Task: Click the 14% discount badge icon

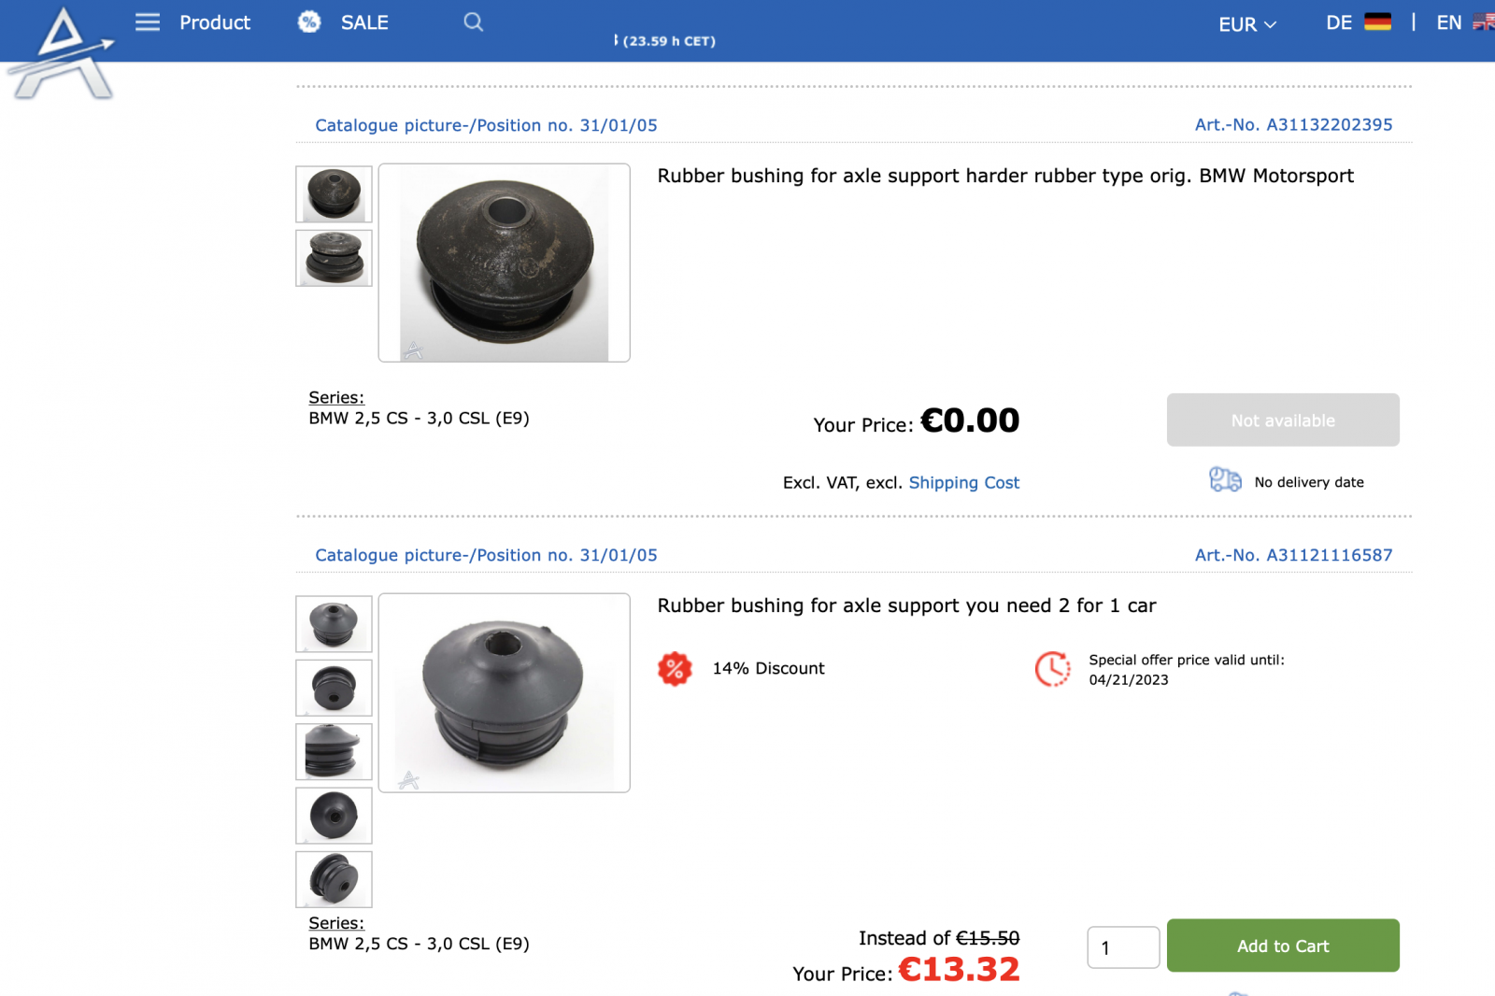Action: point(675,669)
